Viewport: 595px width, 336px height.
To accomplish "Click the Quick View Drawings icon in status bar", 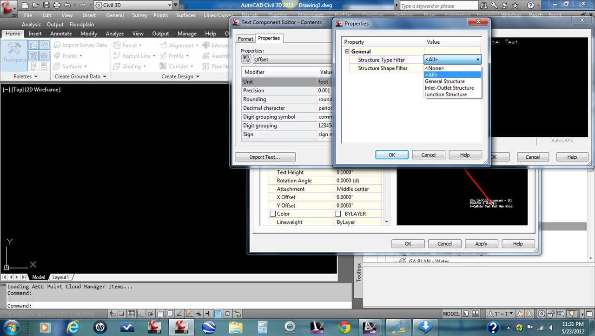I will tap(476, 314).
